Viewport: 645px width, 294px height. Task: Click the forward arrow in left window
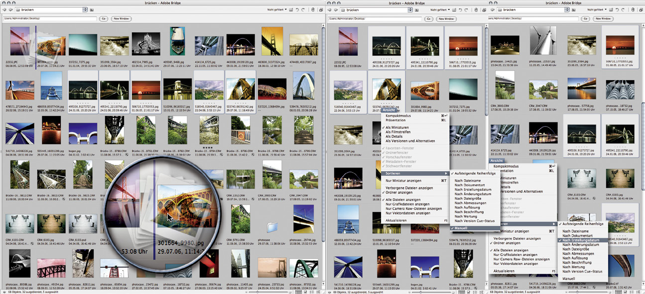(10, 9)
